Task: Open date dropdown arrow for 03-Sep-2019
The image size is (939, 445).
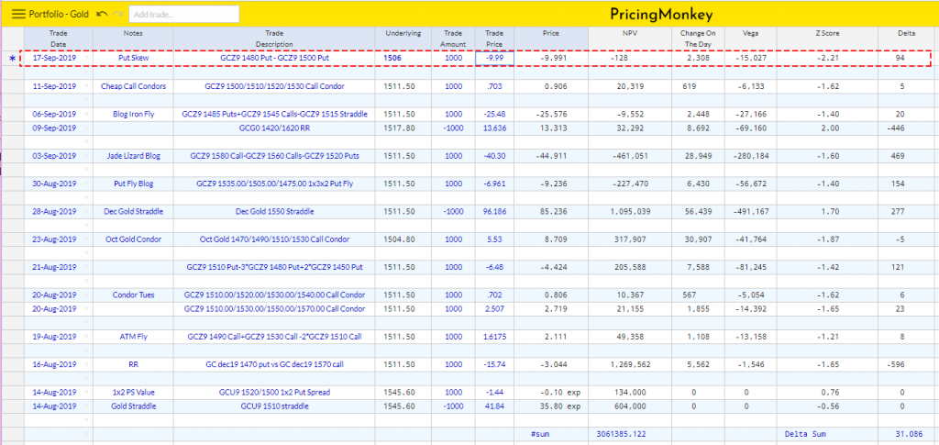Action: pos(87,156)
